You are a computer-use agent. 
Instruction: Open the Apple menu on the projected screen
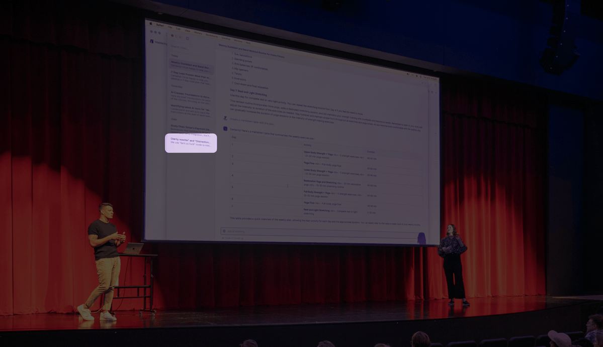pyautogui.click(x=151, y=24)
